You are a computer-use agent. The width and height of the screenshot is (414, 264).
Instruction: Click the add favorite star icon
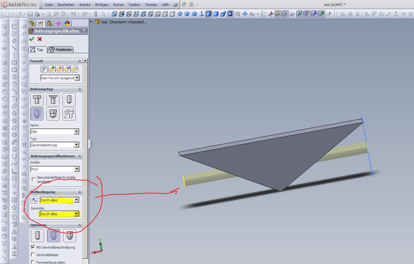pyautogui.click(x=51, y=69)
